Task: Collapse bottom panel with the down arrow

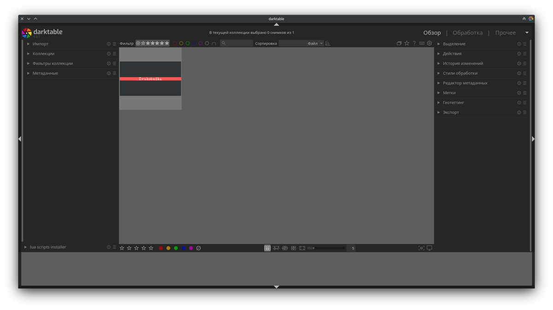Action: point(276,287)
